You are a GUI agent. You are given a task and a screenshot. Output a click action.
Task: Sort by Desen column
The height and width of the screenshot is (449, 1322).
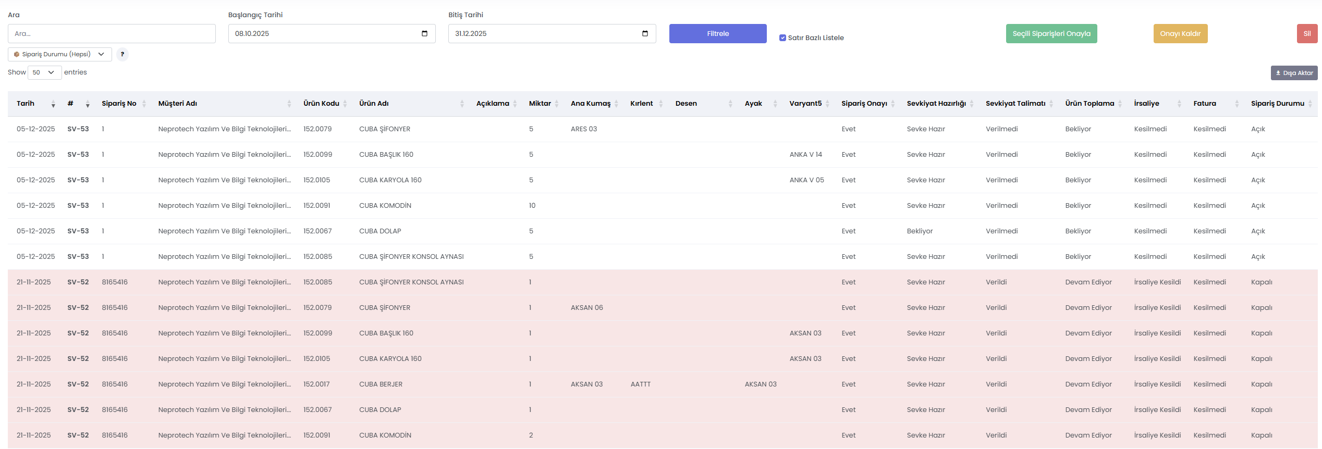click(704, 104)
